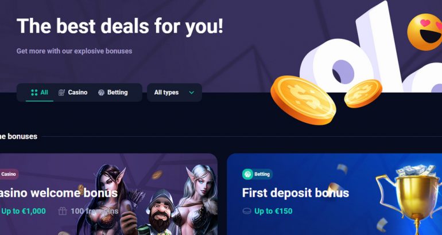The height and width of the screenshot is (235, 442).
Task: Switch to the Betting filter tab
Action: (113, 92)
